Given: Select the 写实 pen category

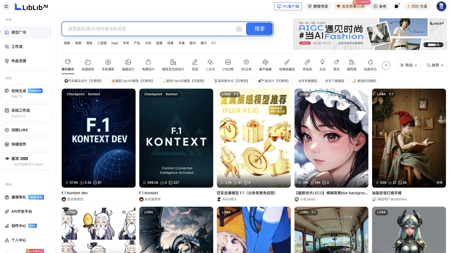Looking at the screenshot, I should click(x=195, y=65).
